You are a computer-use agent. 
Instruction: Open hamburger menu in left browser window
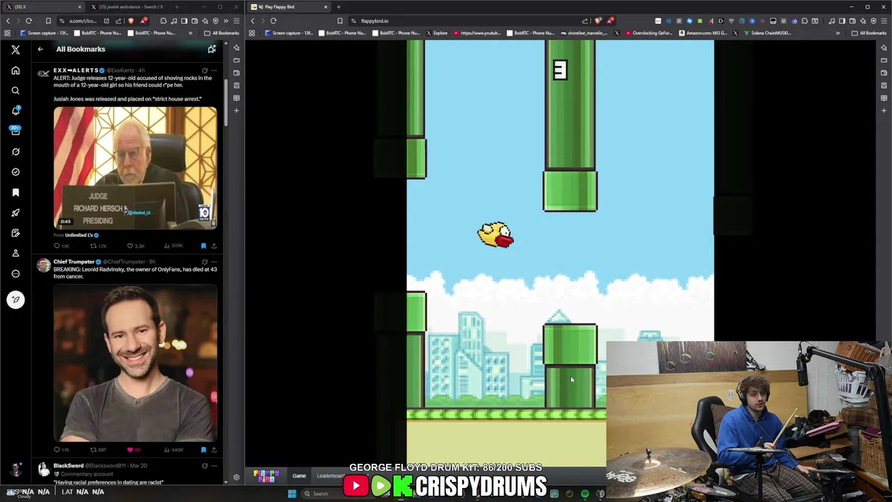click(x=236, y=21)
